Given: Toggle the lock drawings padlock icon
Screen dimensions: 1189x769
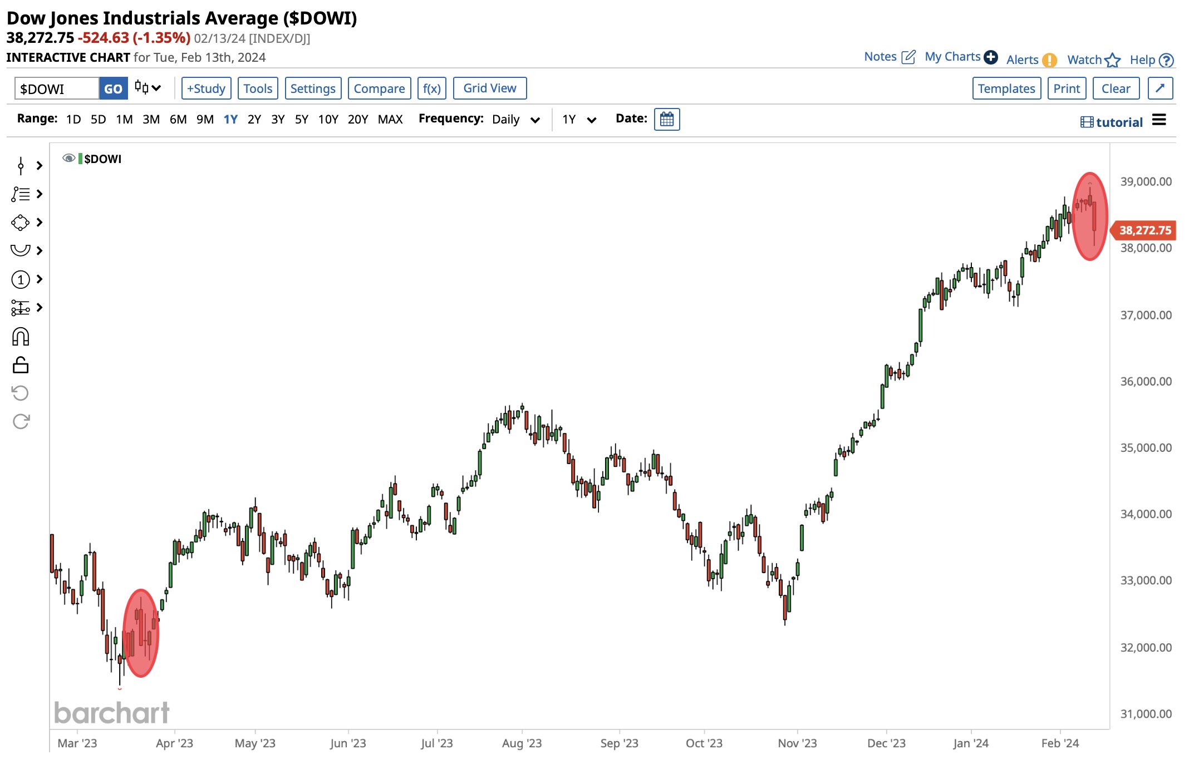Looking at the screenshot, I should pos(21,365).
